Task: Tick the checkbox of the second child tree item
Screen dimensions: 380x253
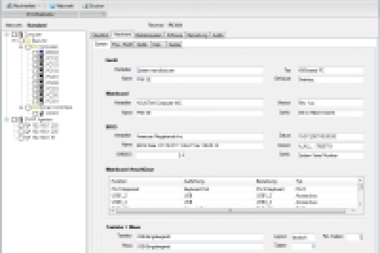Action: 35,59
